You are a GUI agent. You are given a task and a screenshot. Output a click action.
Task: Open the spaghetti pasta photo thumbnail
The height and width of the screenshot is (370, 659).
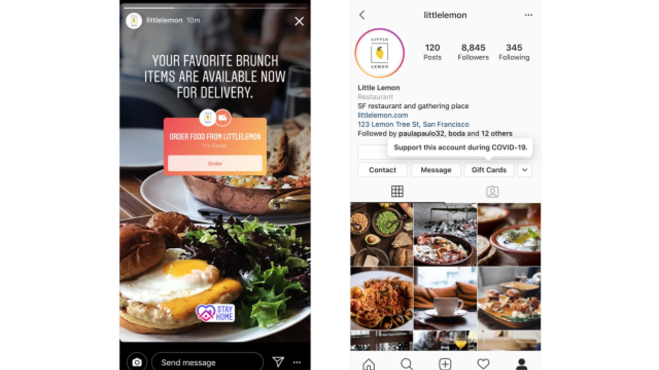pos(381,298)
